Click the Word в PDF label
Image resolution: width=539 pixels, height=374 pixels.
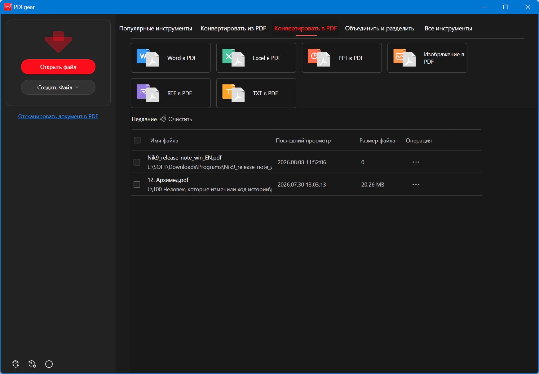coord(182,58)
